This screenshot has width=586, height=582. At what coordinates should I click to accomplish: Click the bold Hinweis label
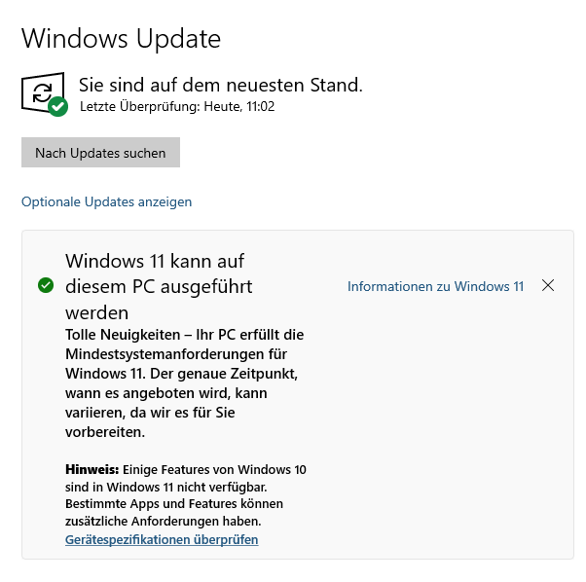click(92, 469)
